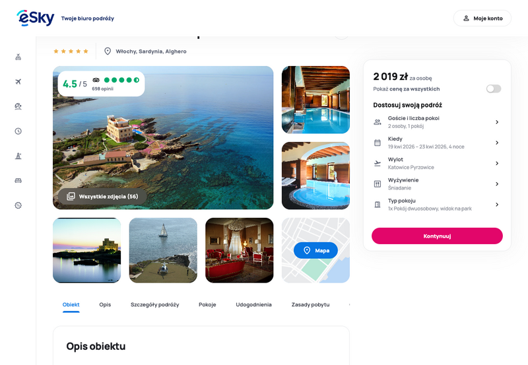Open the bed hotels icon in sidebar

pos(18,180)
